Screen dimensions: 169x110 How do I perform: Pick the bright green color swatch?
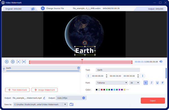coord(107,90)
